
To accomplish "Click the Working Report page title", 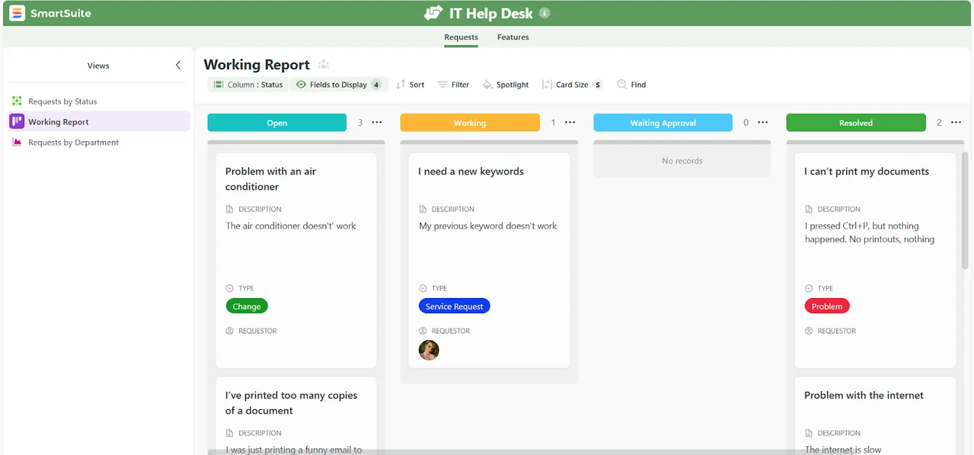I will click(x=257, y=65).
